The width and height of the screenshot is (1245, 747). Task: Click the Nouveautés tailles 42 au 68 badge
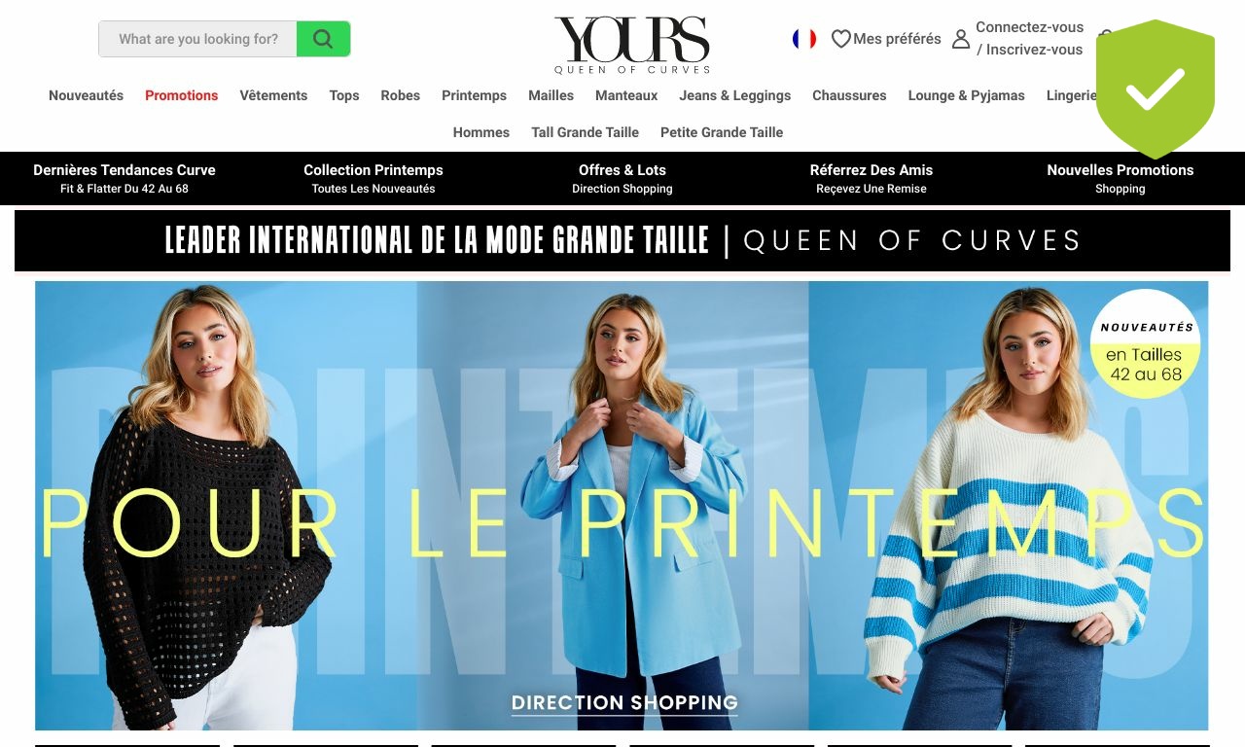click(x=1146, y=344)
